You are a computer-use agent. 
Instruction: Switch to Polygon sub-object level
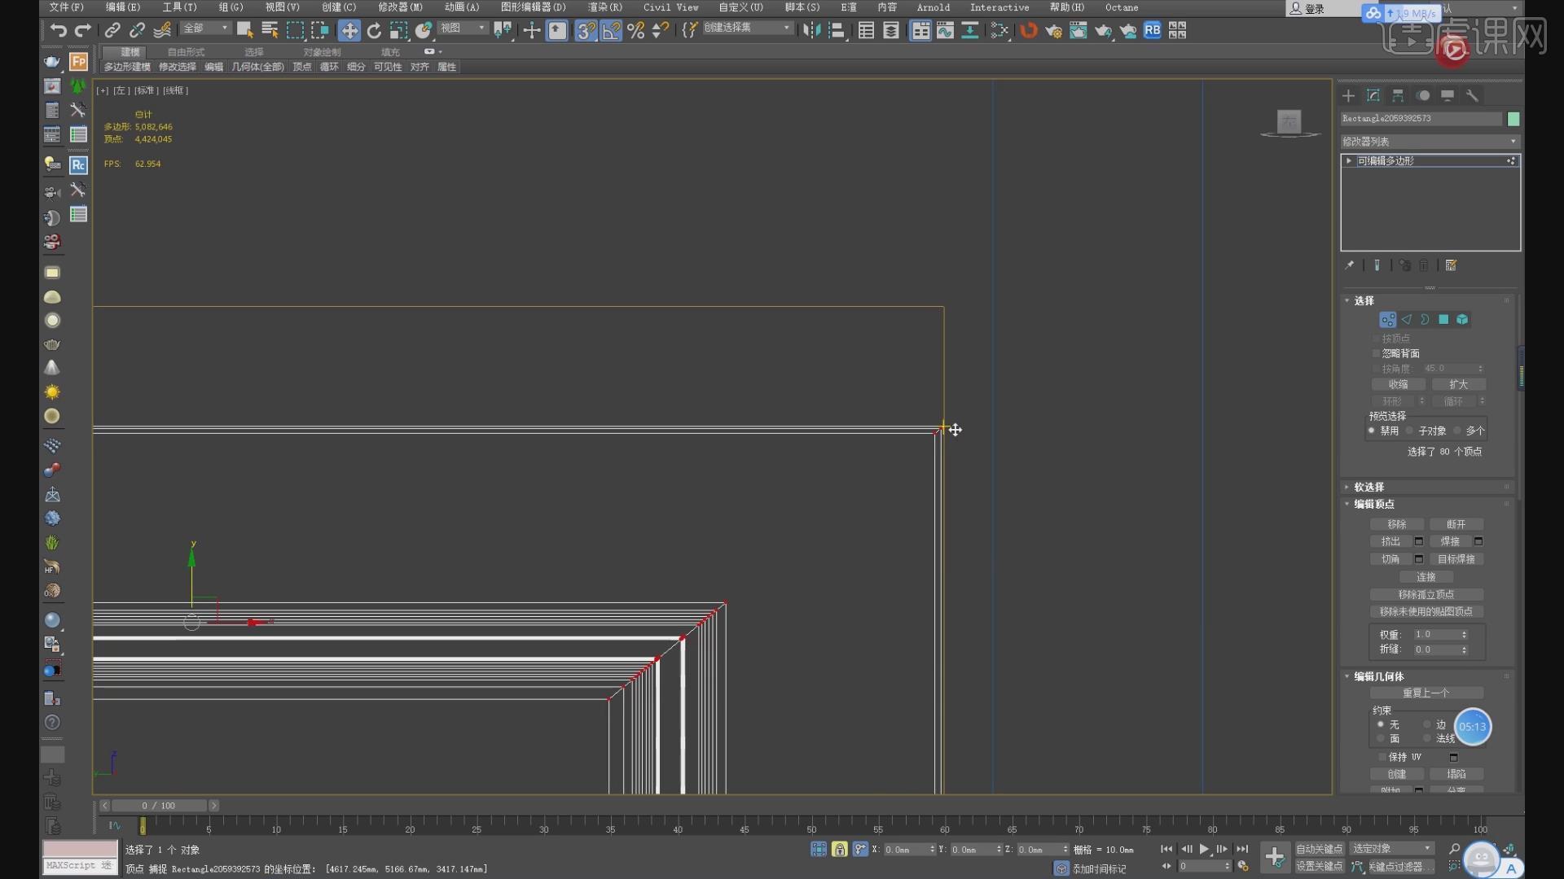coord(1443,320)
